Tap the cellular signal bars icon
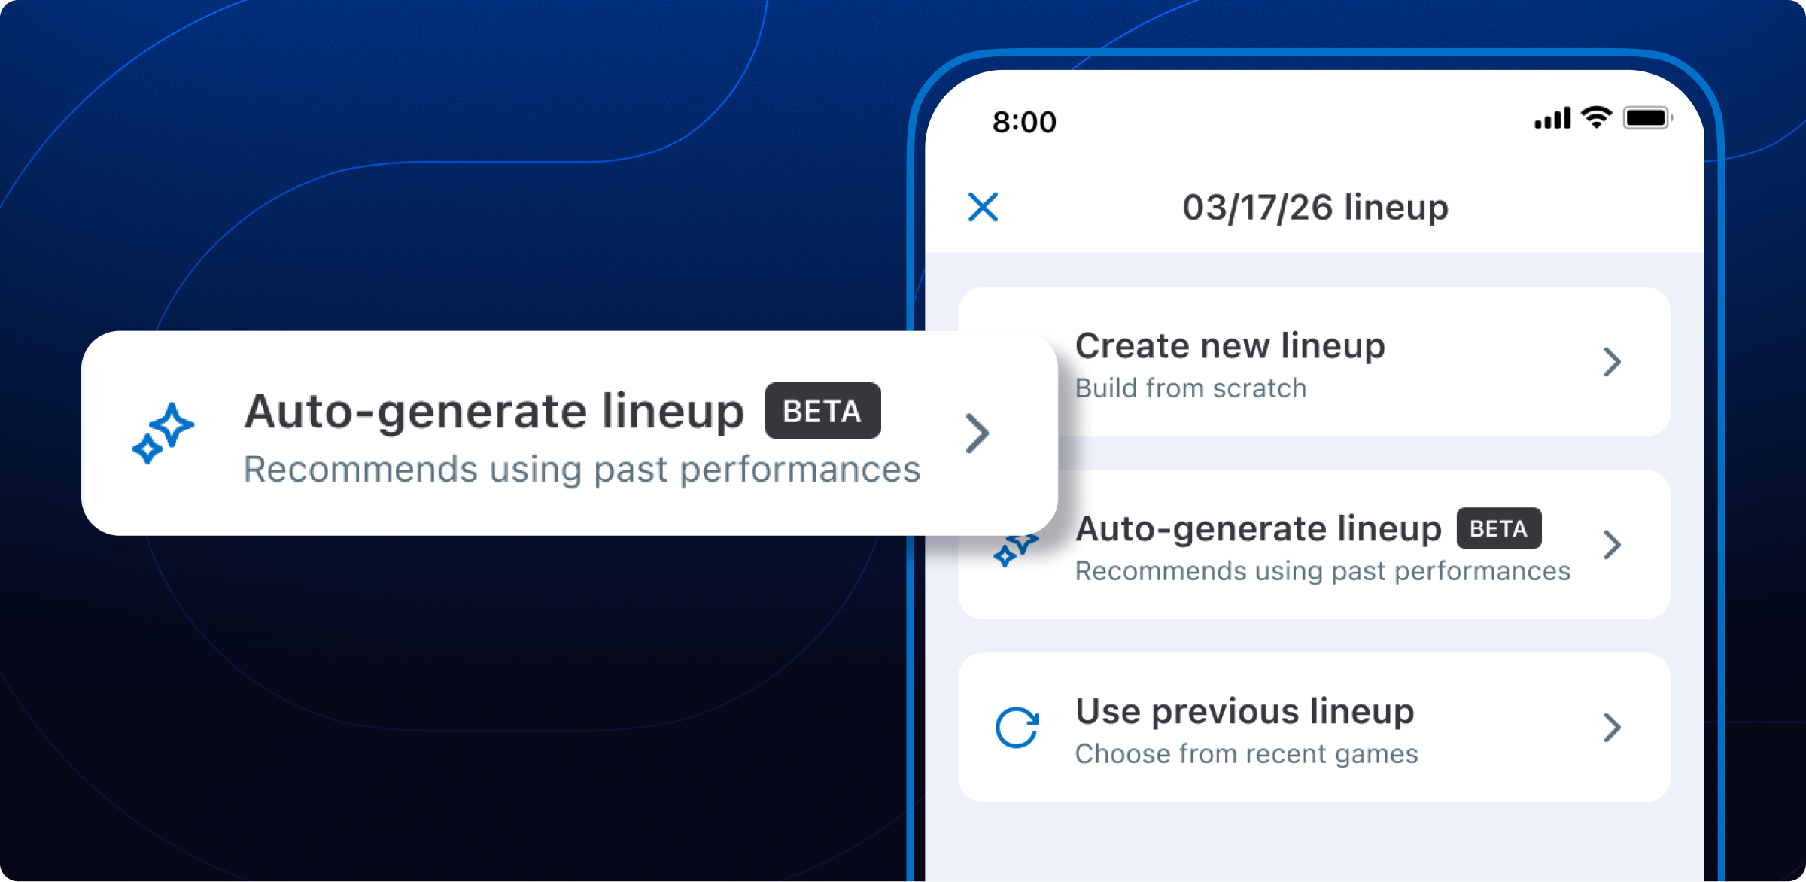1806x882 pixels. pyautogui.click(x=1552, y=119)
